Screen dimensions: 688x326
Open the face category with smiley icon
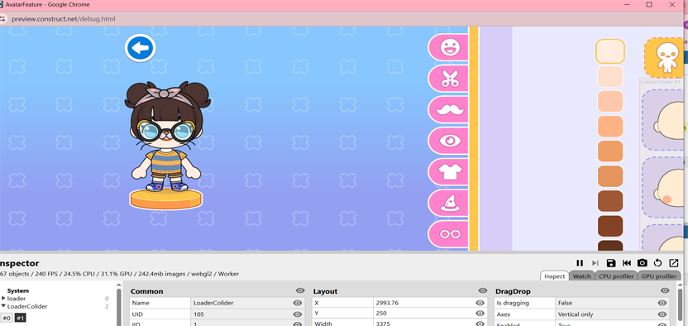[448, 47]
